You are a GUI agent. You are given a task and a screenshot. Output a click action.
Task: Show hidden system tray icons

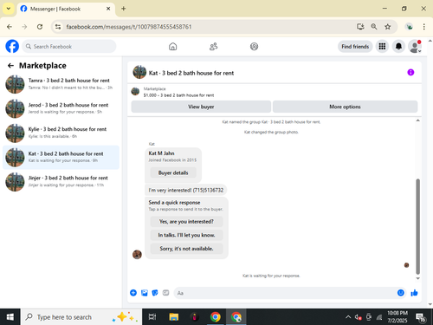[x=348, y=317]
